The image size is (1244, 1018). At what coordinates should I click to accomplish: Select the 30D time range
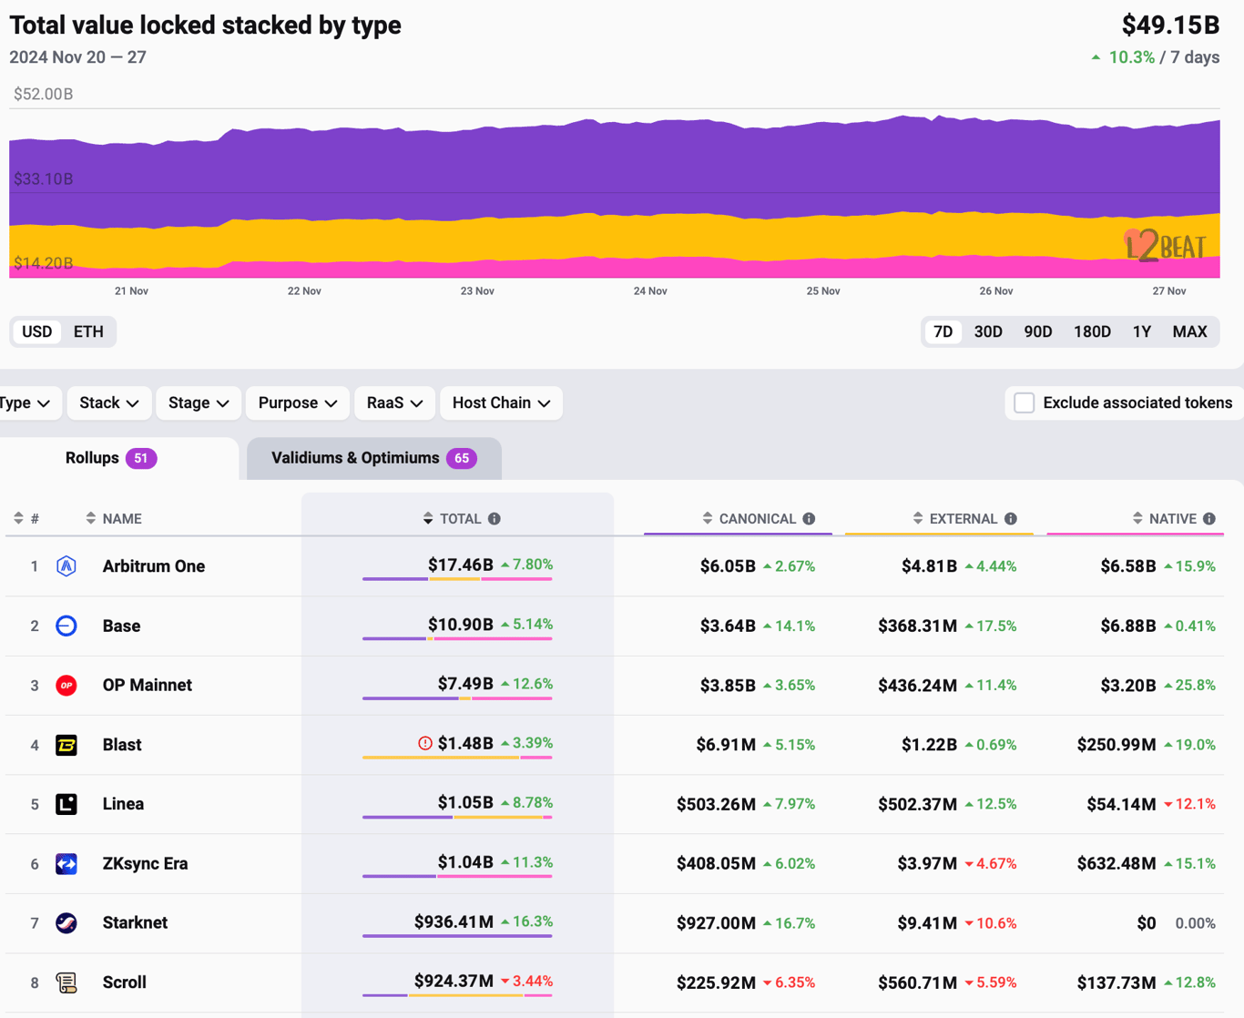click(988, 331)
